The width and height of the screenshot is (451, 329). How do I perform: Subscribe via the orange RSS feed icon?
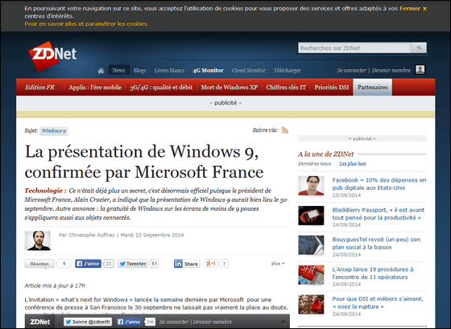pyautogui.click(x=285, y=130)
